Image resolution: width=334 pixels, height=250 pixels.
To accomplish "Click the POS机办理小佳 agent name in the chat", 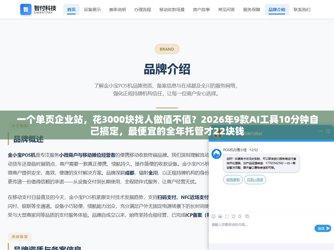I will pyautogui.click(x=235, y=150).
